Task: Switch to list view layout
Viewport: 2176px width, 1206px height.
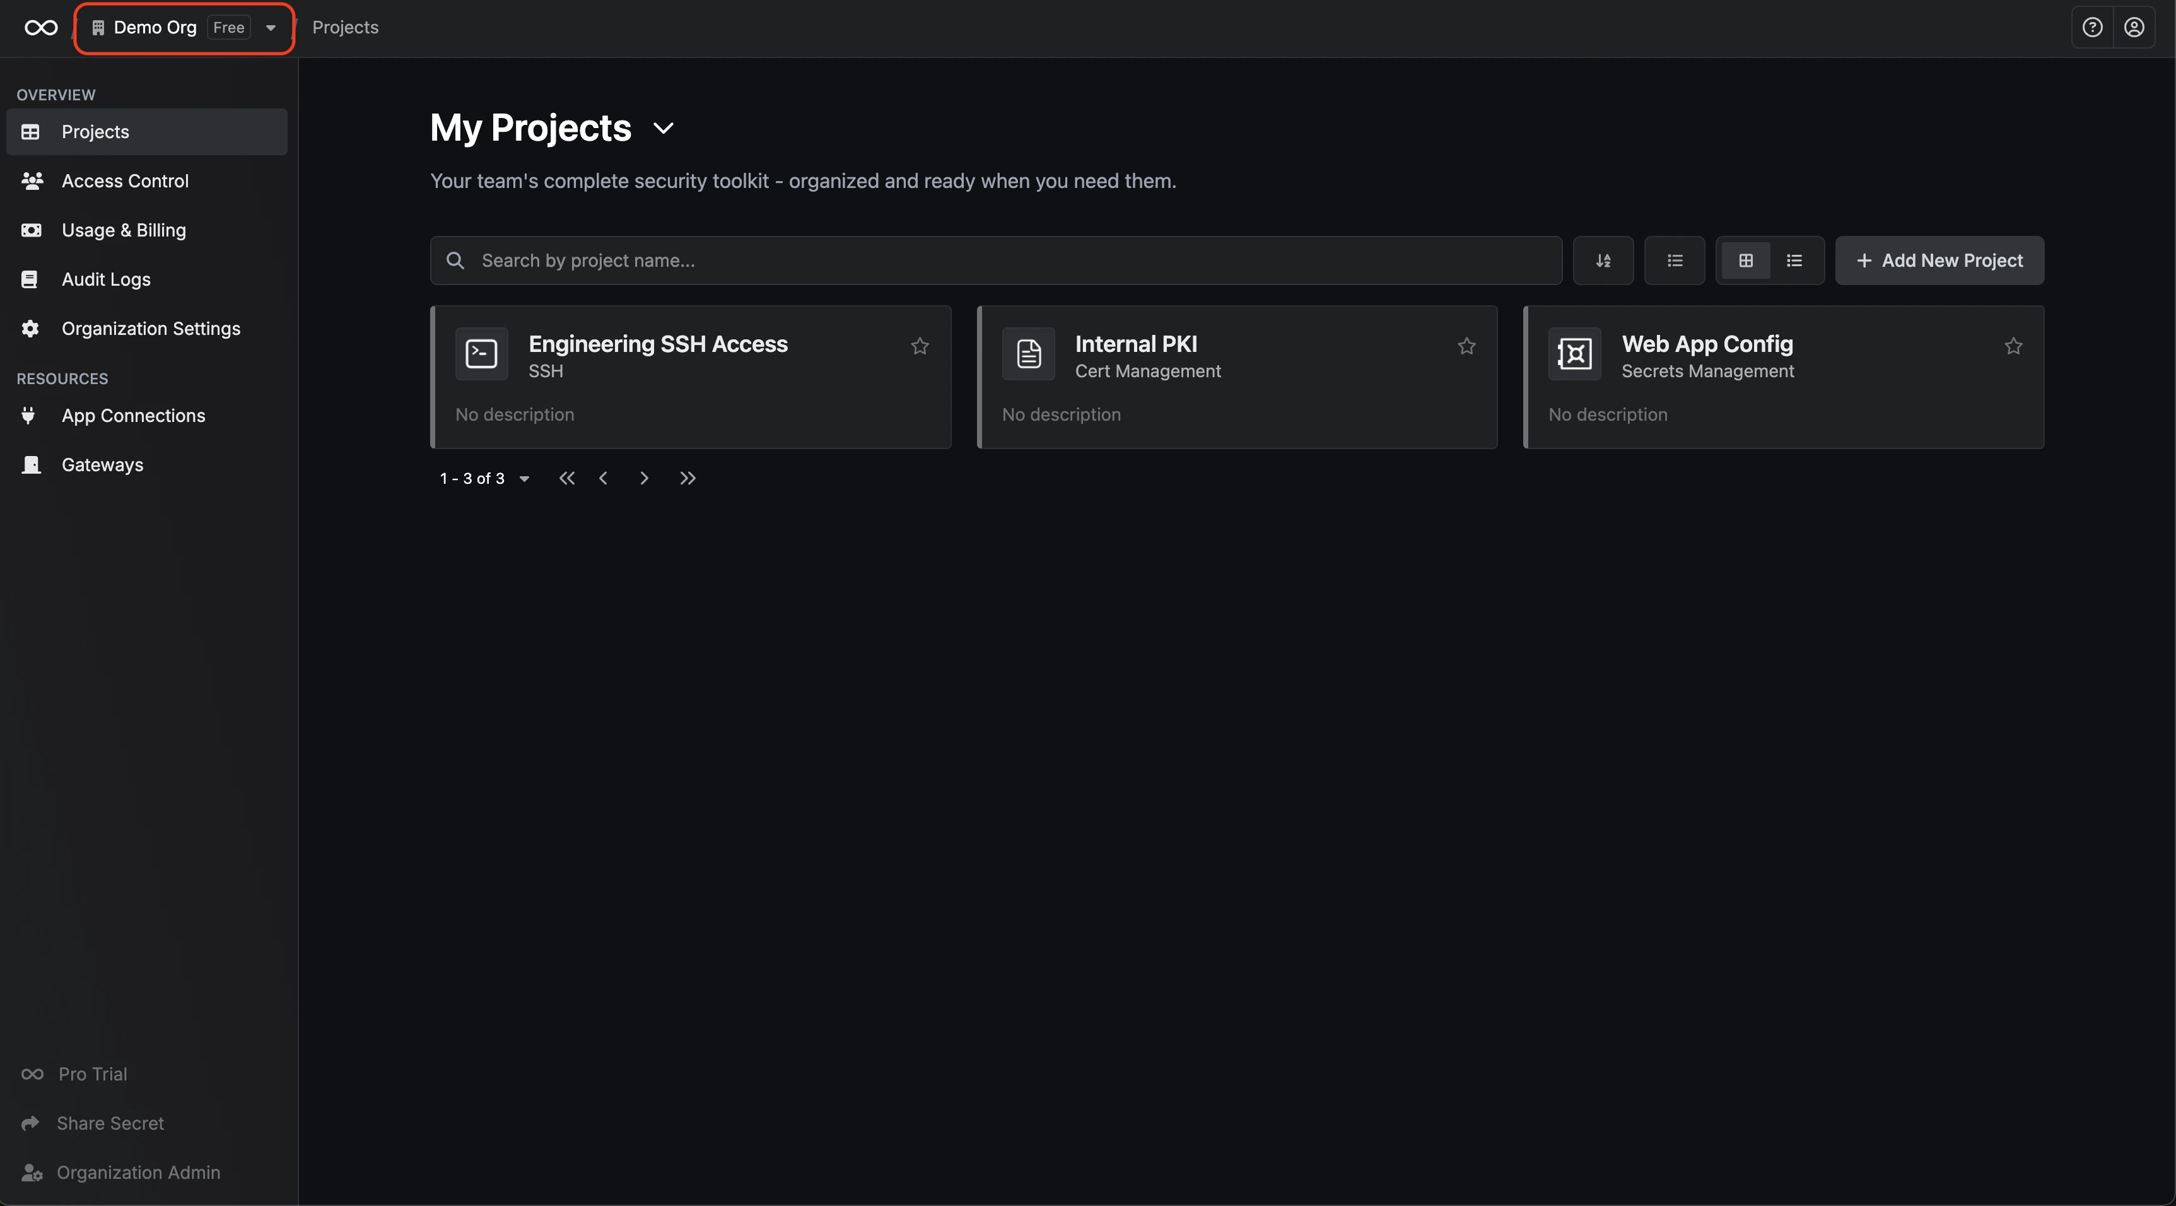Action: [x=1794, y=260]
